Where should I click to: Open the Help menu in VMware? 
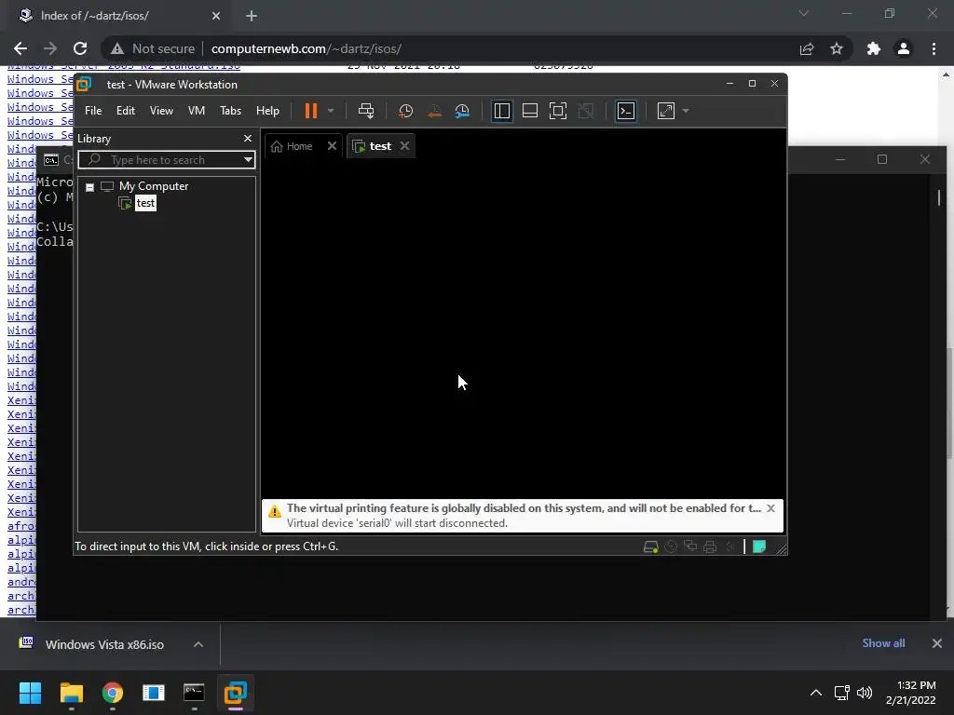pos(267,111)
